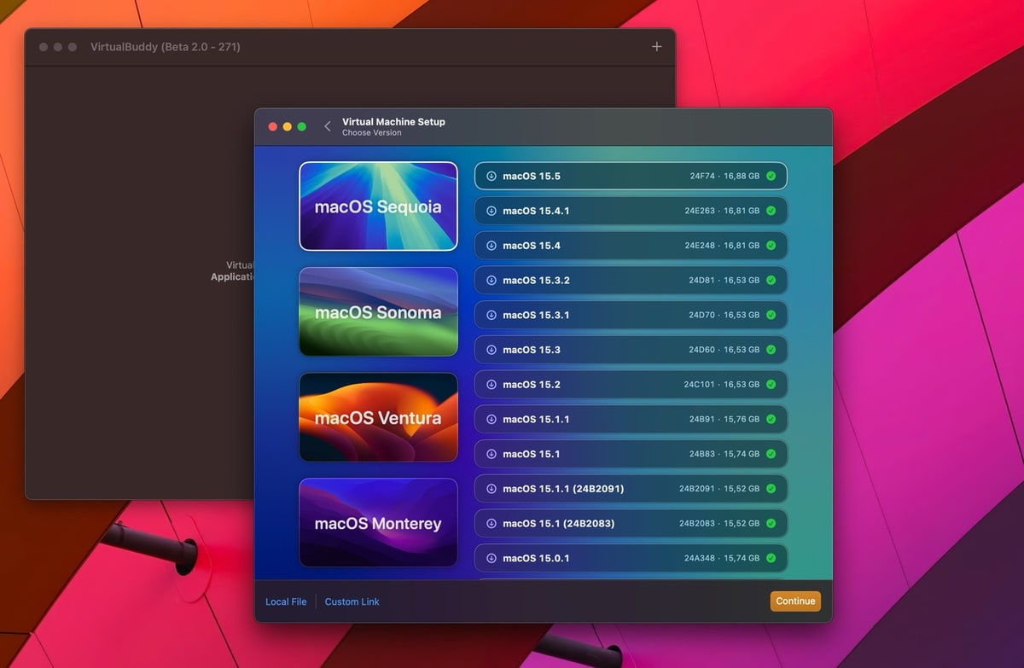
Task: Click download icon beside macOS 15.4.1
Action: pos(492,211)
